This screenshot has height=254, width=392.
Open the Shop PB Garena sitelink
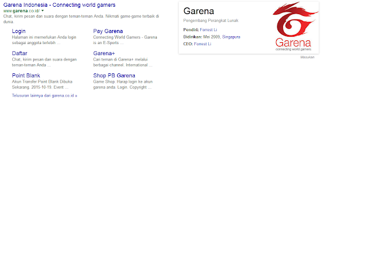[x=114, y=75]
